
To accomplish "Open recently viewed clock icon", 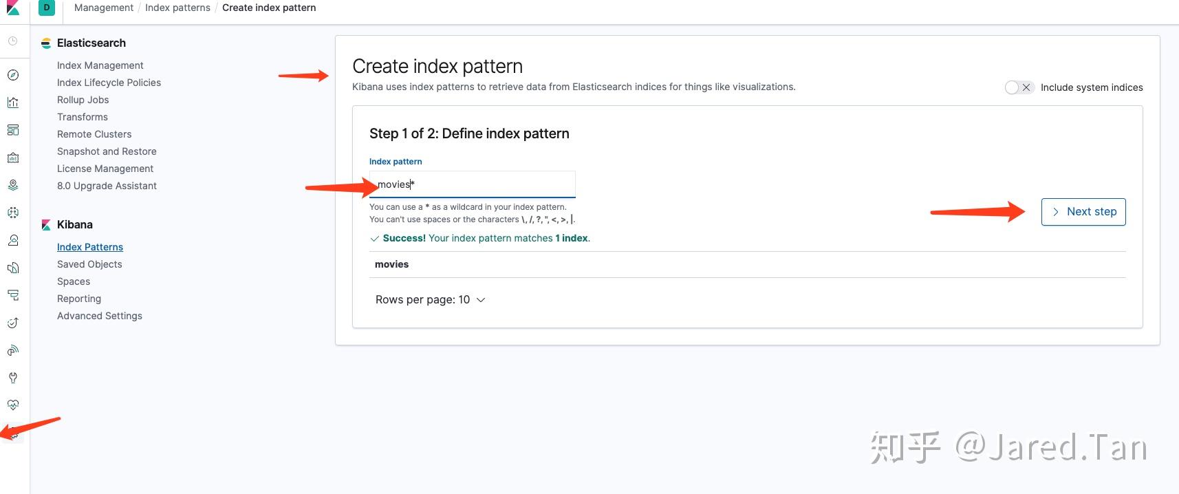I will click(x=13, y=41).
